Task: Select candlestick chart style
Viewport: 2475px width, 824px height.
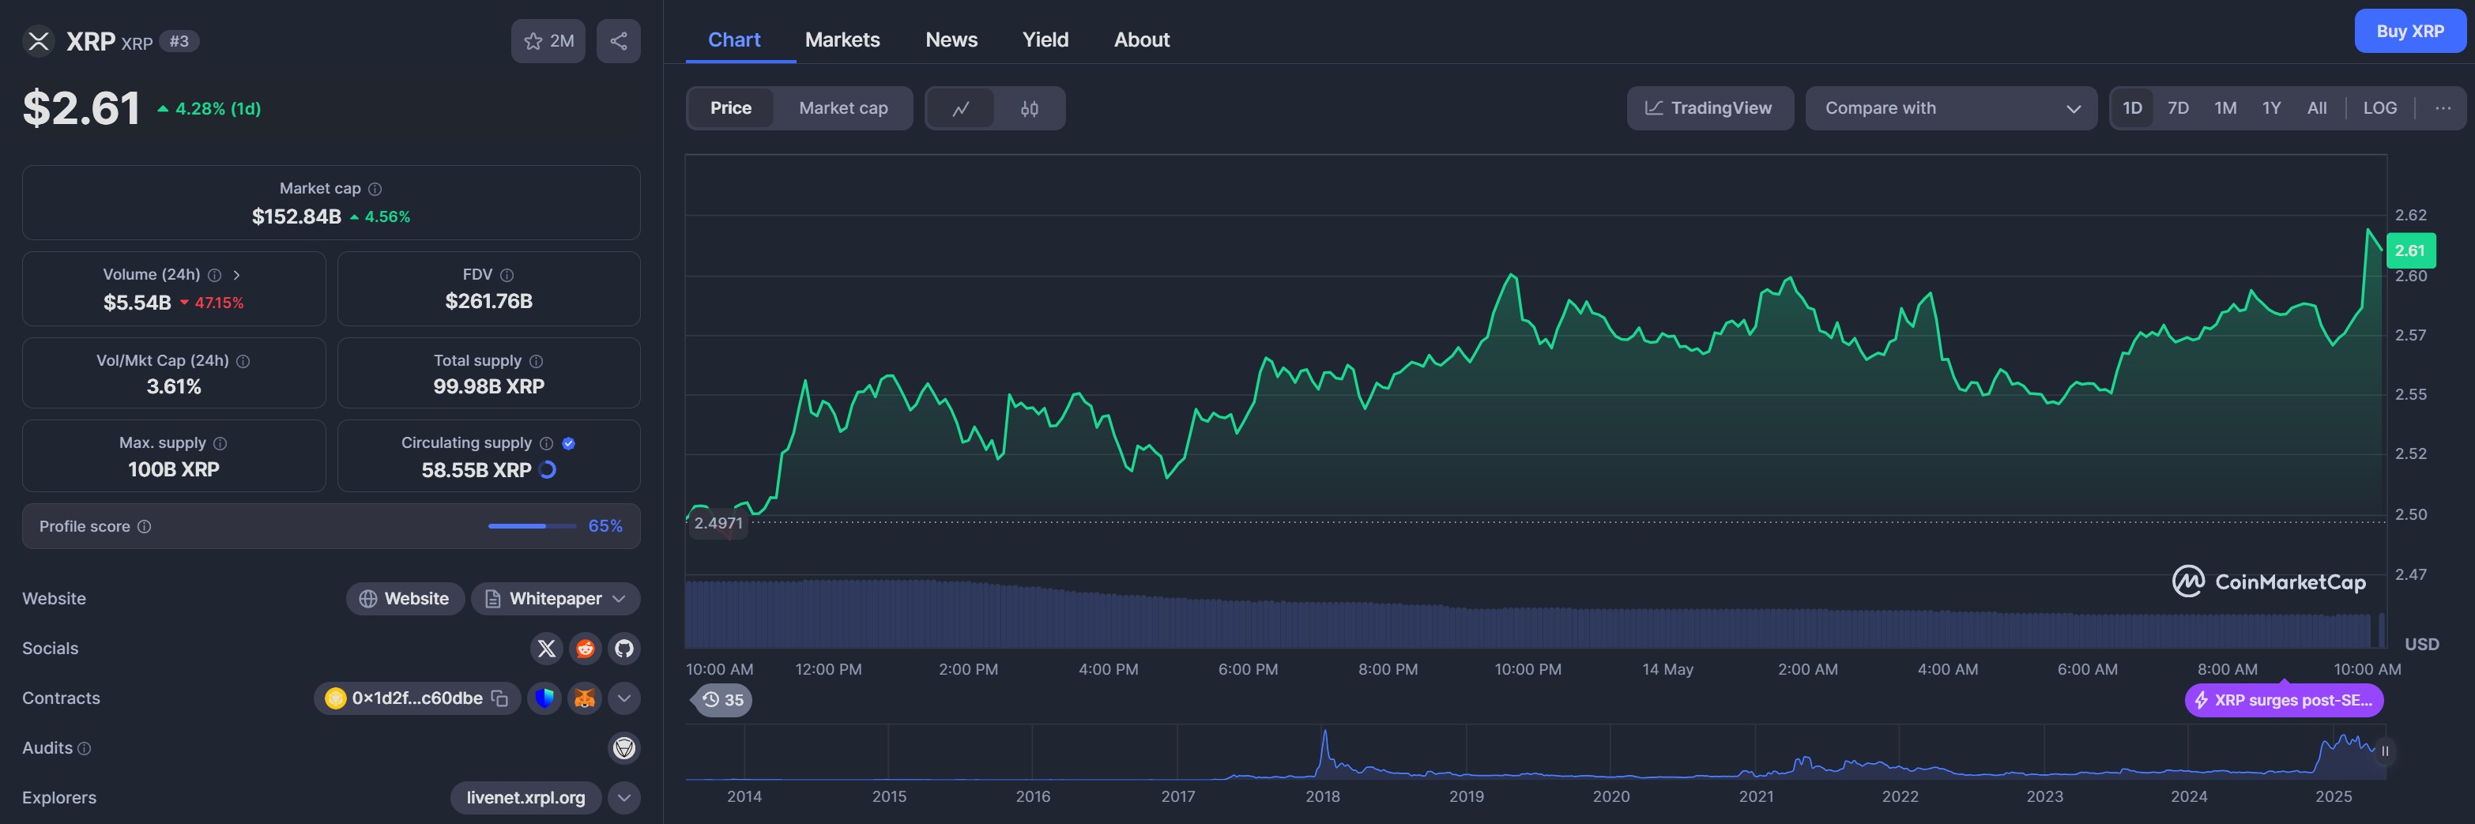Action: point(1029,108)
